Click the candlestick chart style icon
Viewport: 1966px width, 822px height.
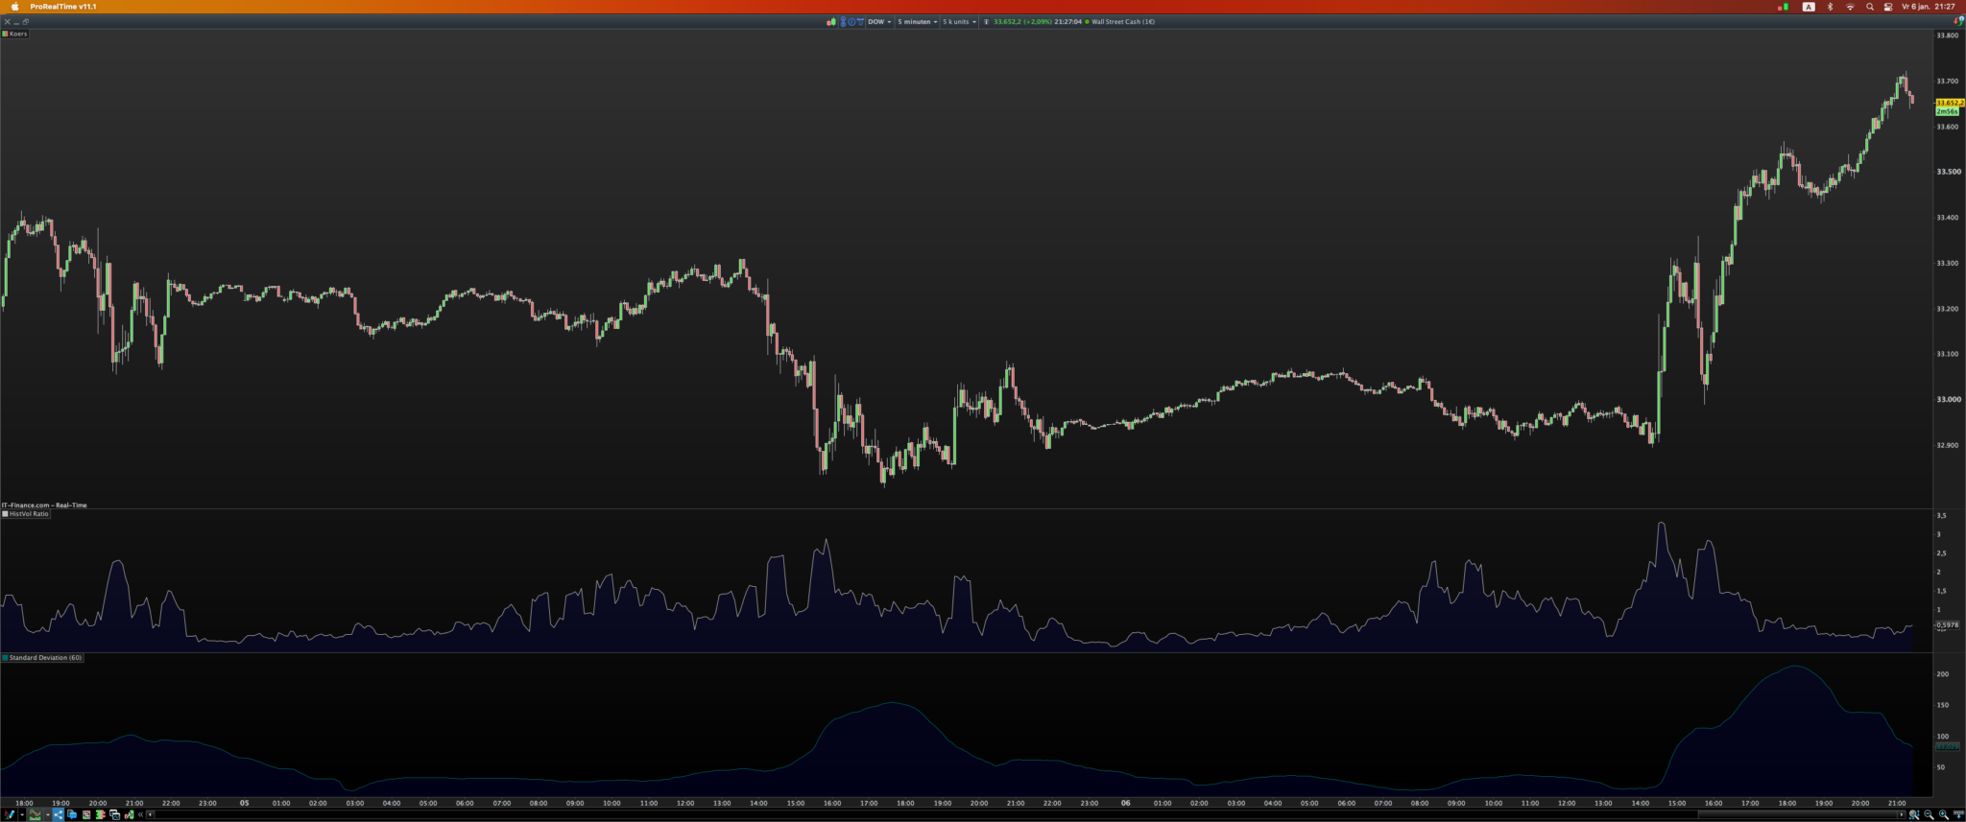tap(831, 21)
